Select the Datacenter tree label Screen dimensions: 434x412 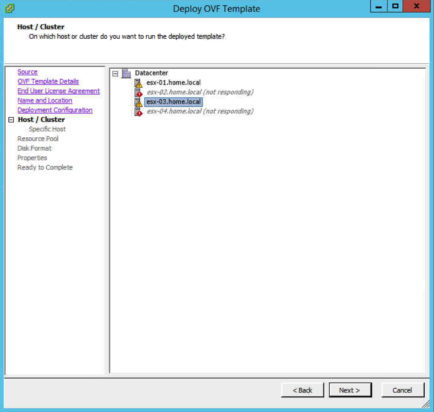click(x=151, y=73)
